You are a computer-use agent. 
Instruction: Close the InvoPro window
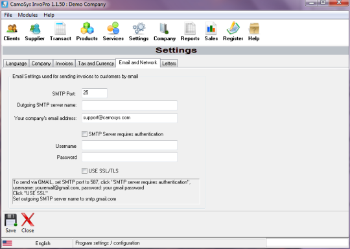[x=339, y=3]
